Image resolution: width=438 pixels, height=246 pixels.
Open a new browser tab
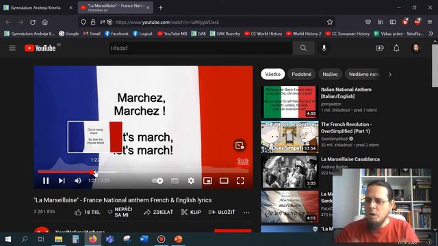pos(161,8)
